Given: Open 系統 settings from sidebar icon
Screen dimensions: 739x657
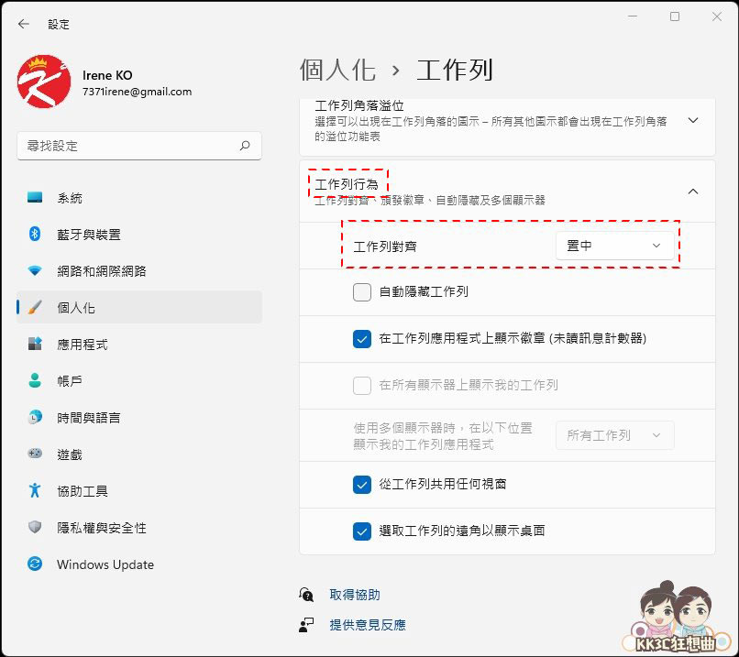Looking at the screenshot, I should 35,198.
